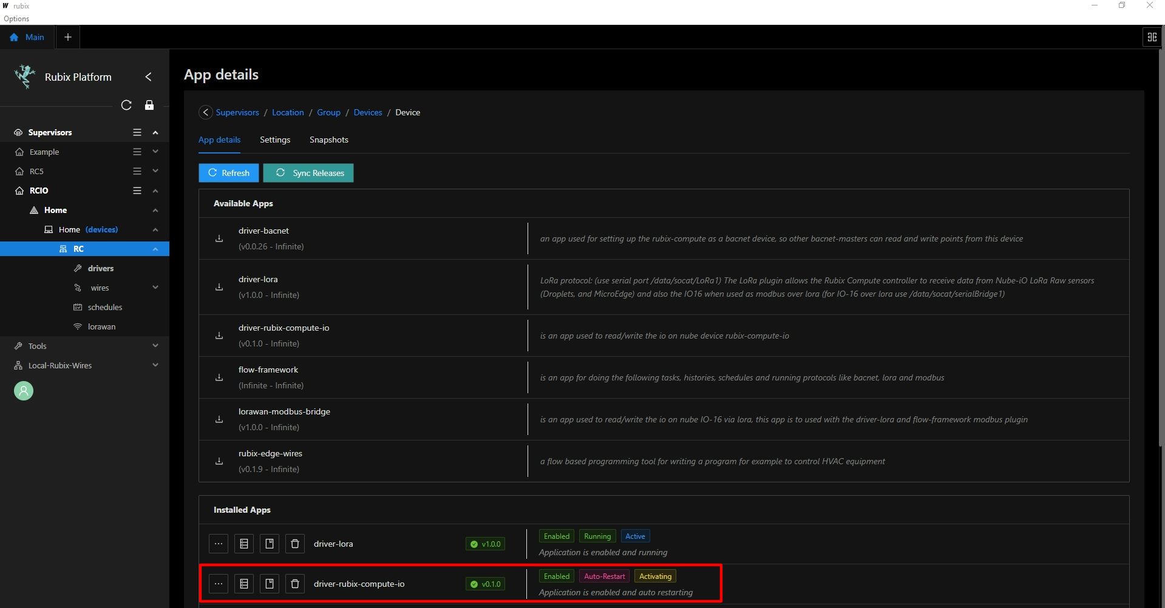Open the layout icon in the top-right
Image resolution: width=1165 pixels, height=608 pixels.
1152,37
